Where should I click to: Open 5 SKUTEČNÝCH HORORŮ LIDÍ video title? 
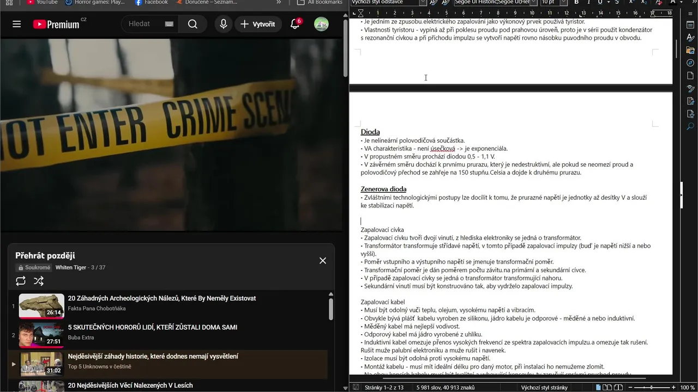pos(152,327)
